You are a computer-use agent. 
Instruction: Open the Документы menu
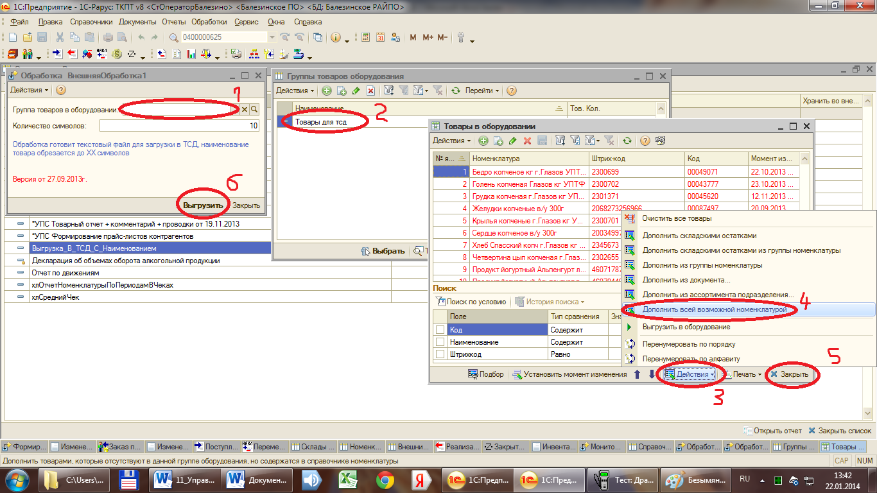coord(138,21)
